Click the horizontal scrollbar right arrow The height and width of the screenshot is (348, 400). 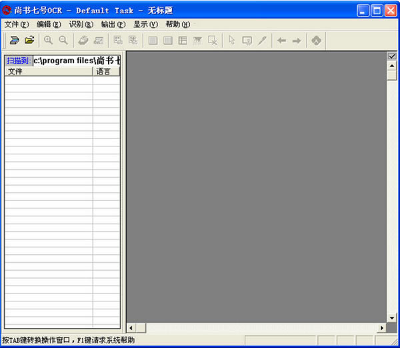382,328
